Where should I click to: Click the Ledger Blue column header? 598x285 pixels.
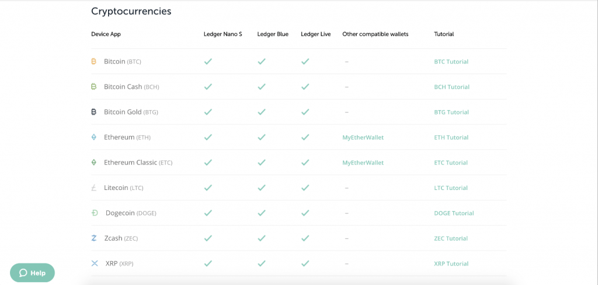[x=273, y=34]
